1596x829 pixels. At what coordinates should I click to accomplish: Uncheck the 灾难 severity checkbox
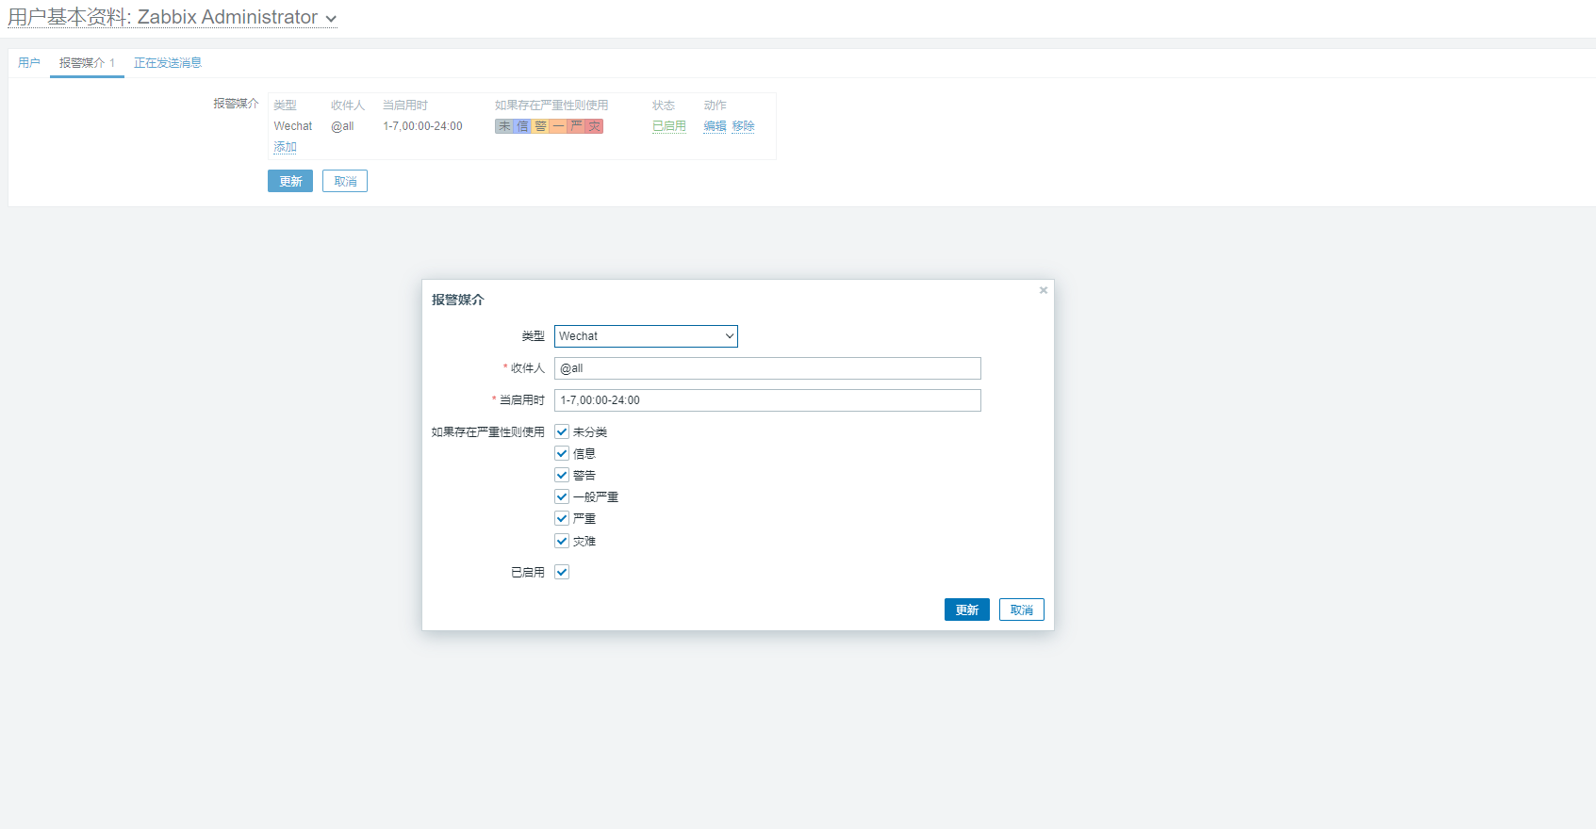coord(562,541)
